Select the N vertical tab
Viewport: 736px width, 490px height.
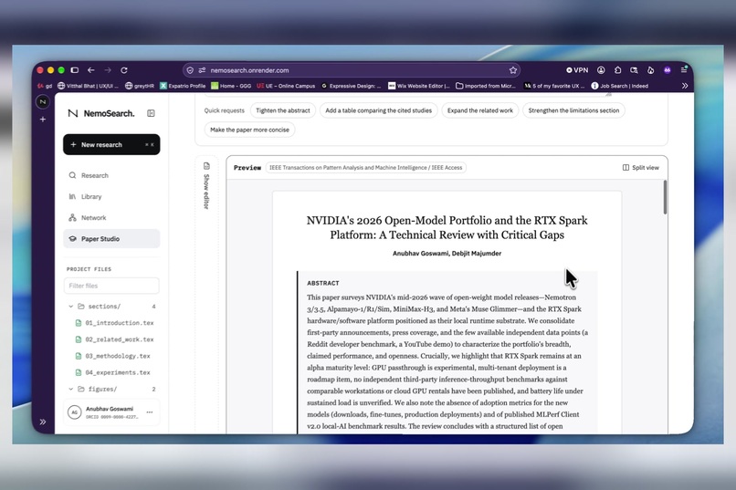43,102
